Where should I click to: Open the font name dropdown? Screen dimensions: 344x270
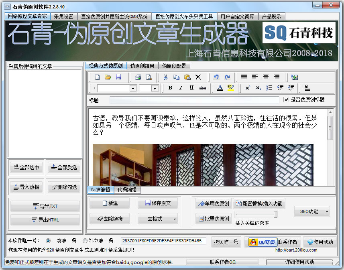pyautogui.click(x=133, y=88)
